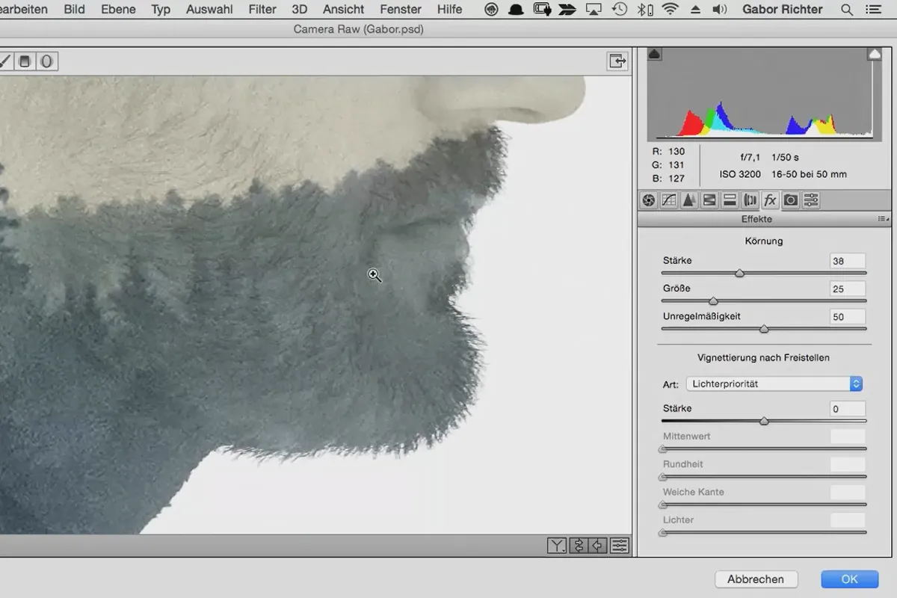Toggle before/after view with Y button
Viewport: 897px width, 598px height.
[x=556, y=546]
